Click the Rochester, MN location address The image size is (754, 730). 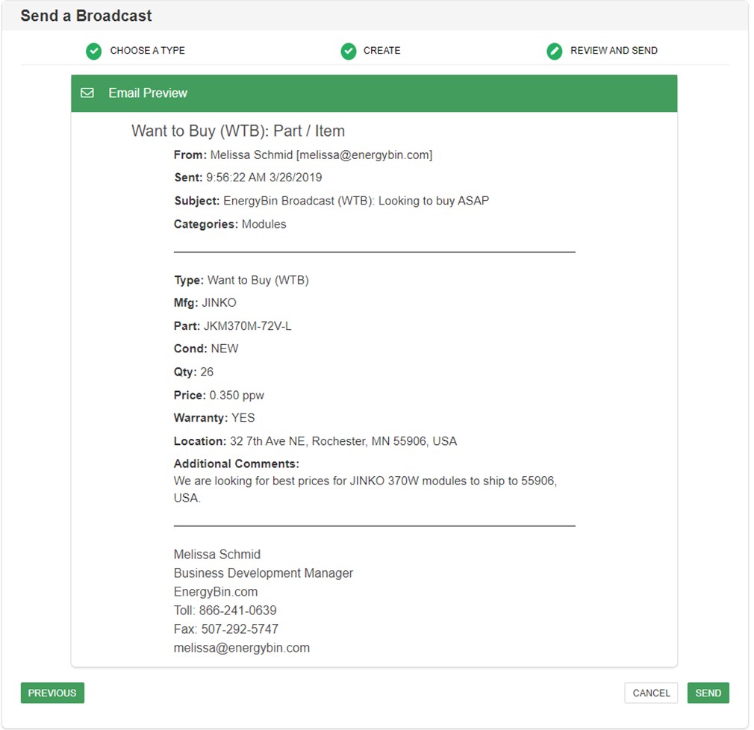coord(343,441)
